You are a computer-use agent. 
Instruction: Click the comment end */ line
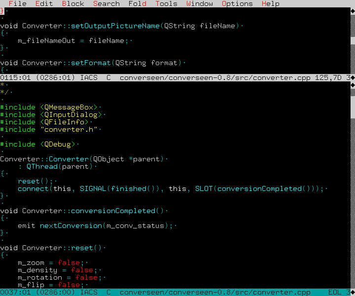4,92
